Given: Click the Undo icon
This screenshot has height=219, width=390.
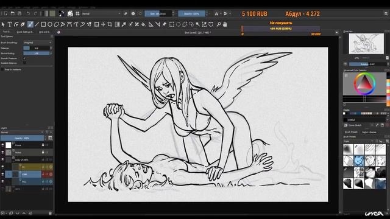Looking at the screenshot, I should 28,13.
